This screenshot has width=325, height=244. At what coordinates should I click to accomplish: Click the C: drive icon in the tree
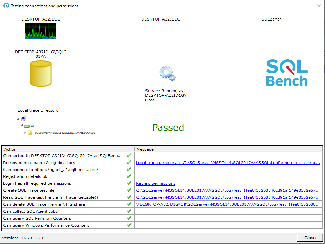27,126
